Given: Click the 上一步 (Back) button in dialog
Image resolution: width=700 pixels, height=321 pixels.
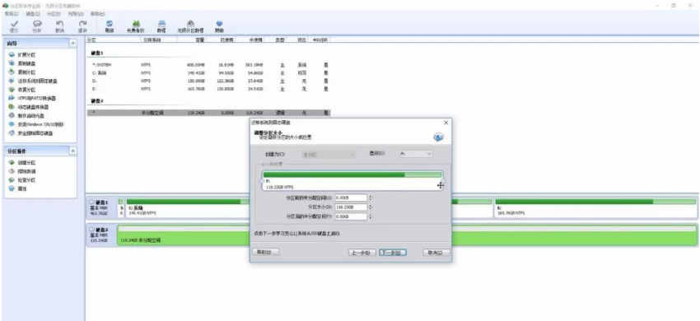Looking at the screenshot, I should pos(362,253).
